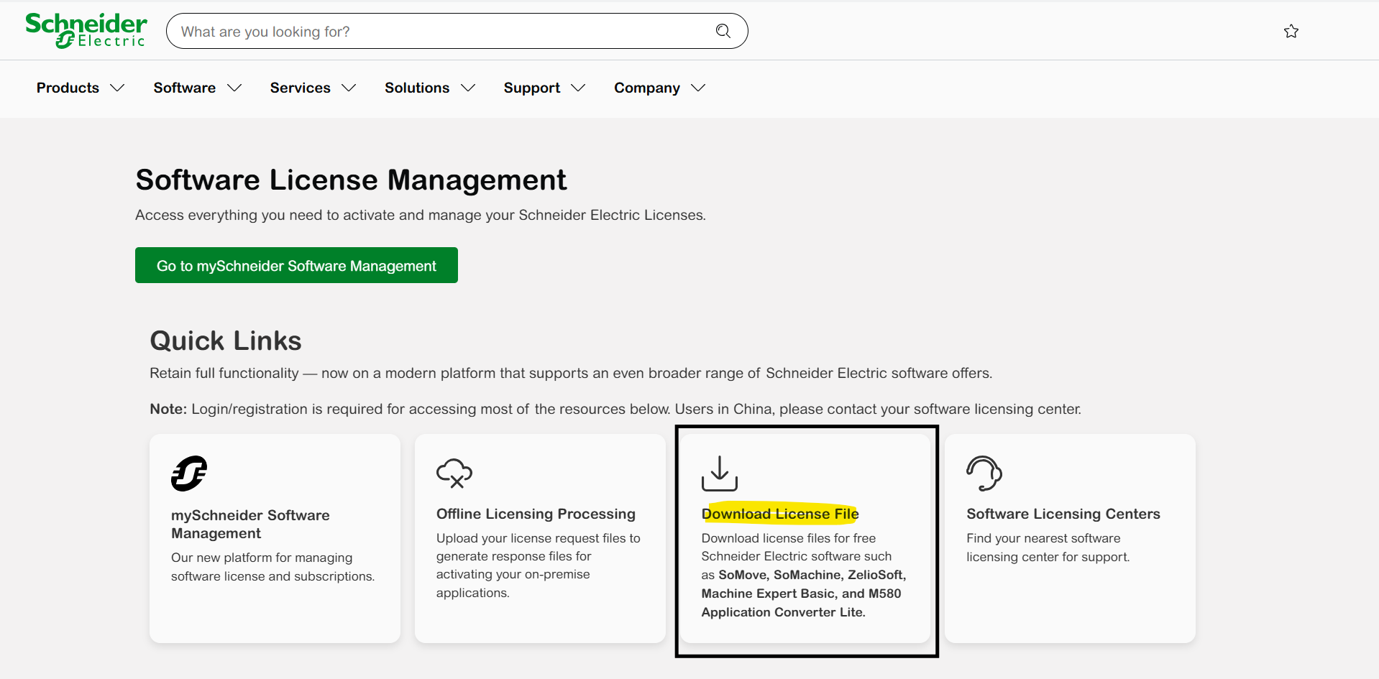Open the Solutions menu

[x=417, y=88]
